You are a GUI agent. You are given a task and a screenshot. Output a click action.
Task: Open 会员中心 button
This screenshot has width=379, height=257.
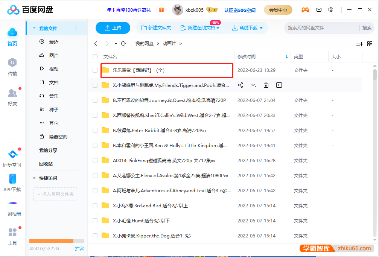click(278, 10)
